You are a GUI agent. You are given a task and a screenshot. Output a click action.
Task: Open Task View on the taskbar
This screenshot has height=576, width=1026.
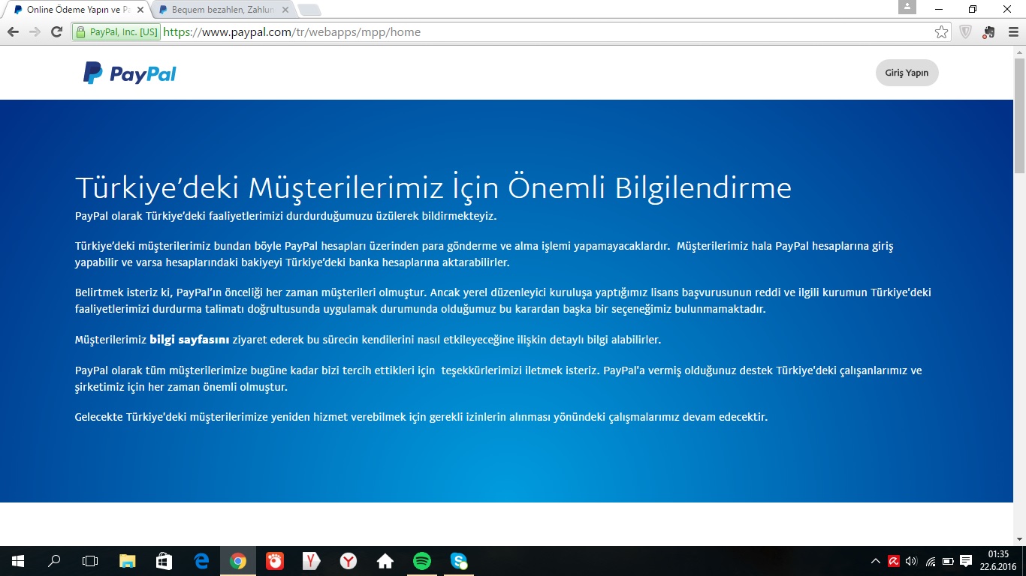[x=90, y=561]
